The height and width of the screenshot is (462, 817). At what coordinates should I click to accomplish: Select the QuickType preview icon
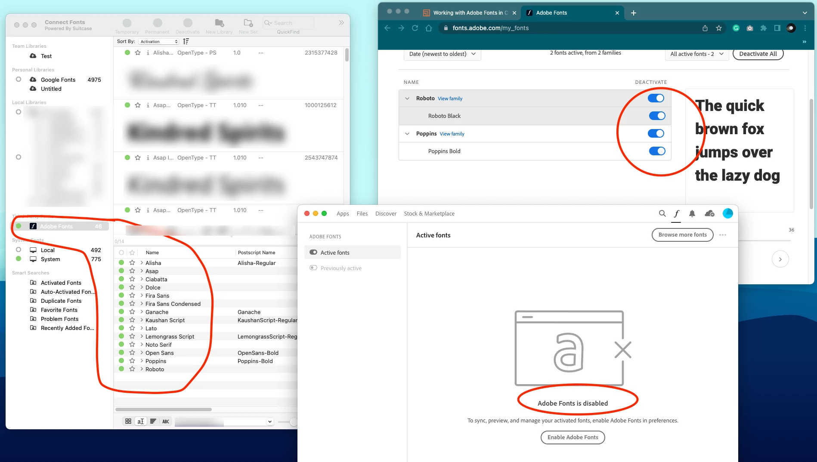tap(141, 422)
